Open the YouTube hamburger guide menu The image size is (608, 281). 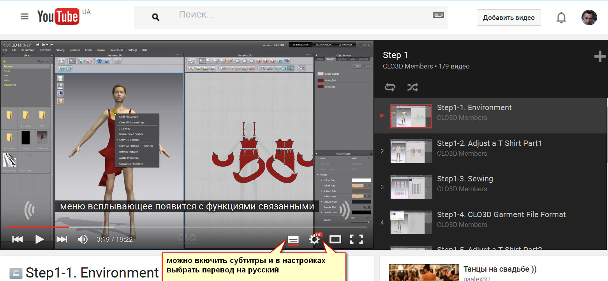[25, 17]
